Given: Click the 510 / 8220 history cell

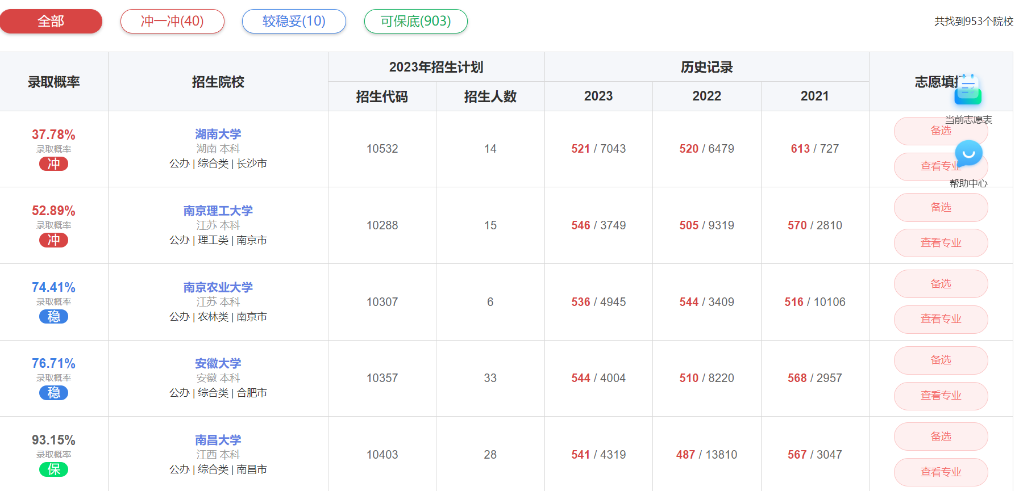Looking at the screenshot, I should (706, 378).
